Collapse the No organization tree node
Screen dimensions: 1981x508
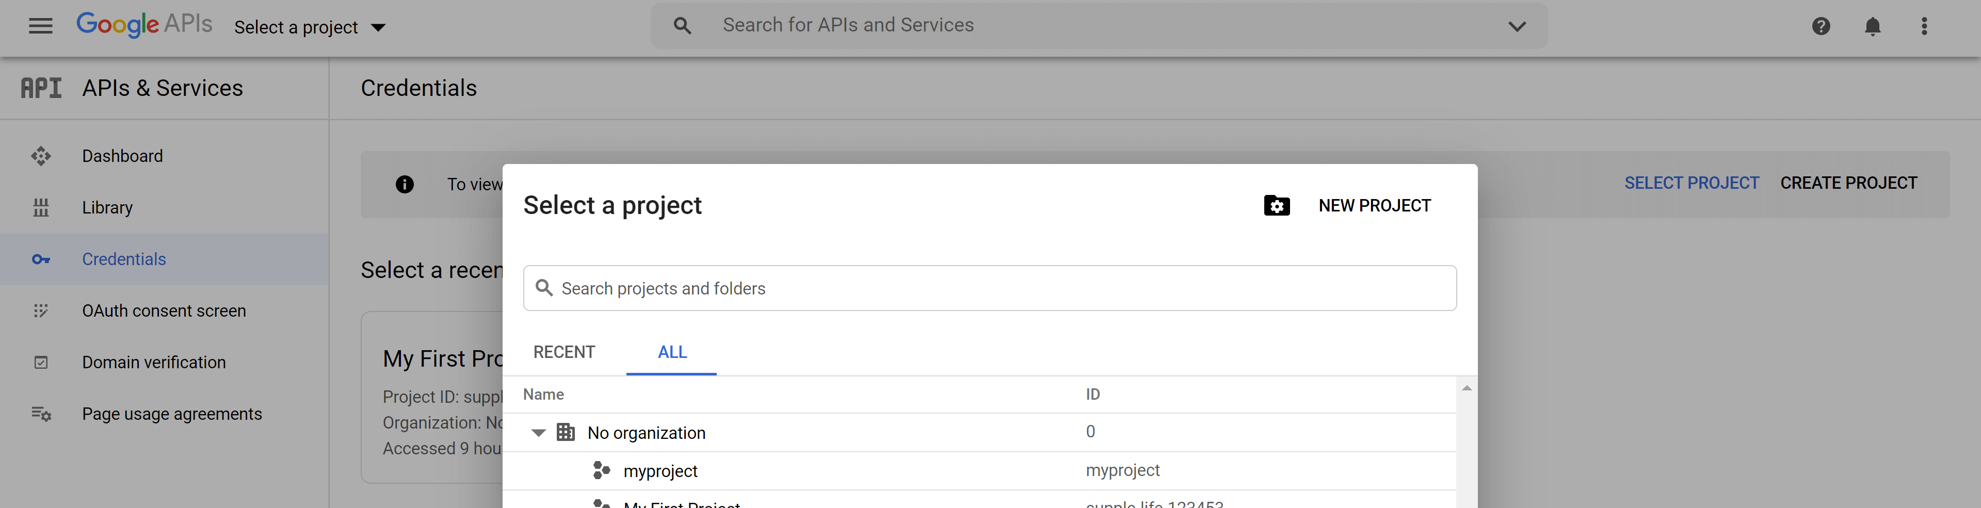[538, 433]
